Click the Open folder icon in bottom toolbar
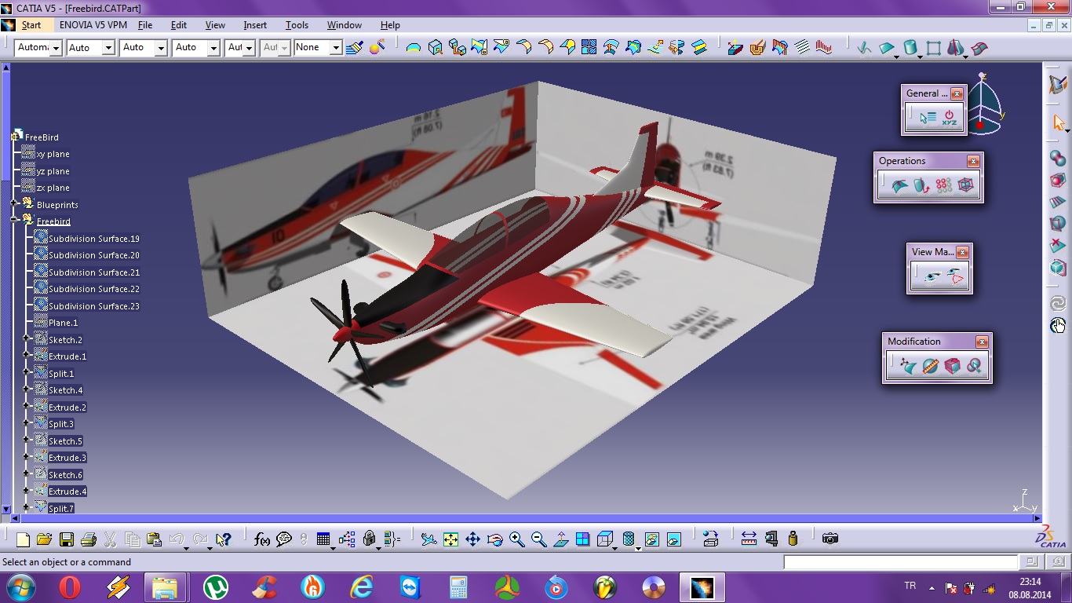1072x603 pixels. pos(44,539)
